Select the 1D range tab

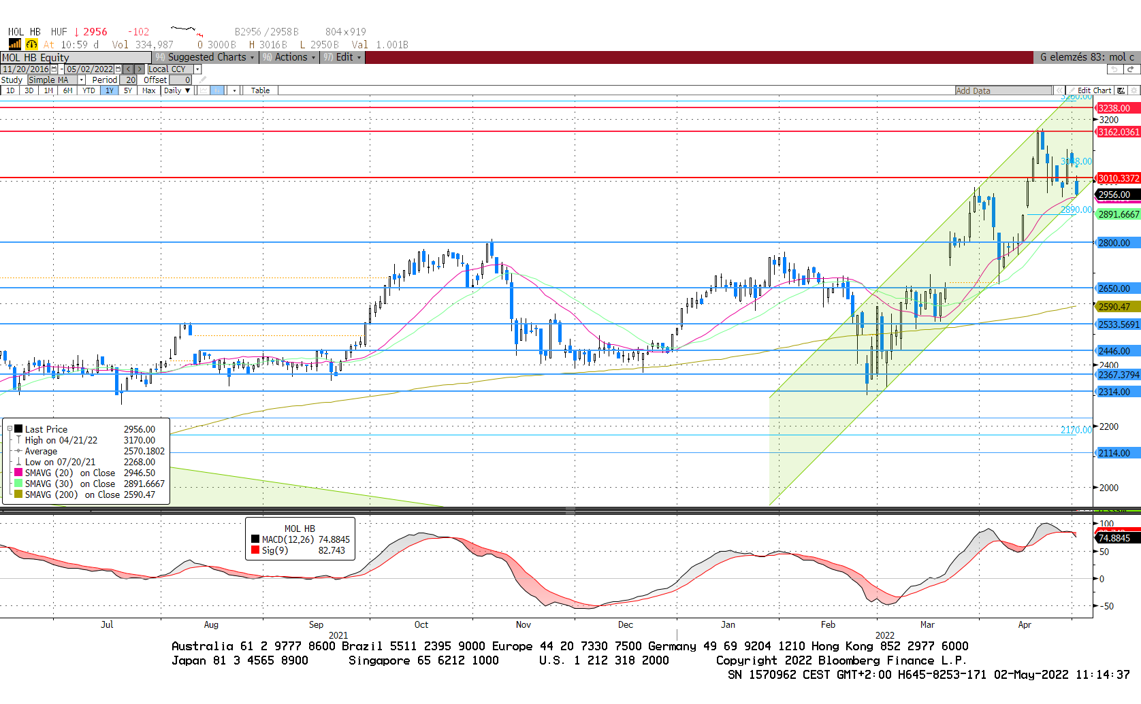(10, 90)
